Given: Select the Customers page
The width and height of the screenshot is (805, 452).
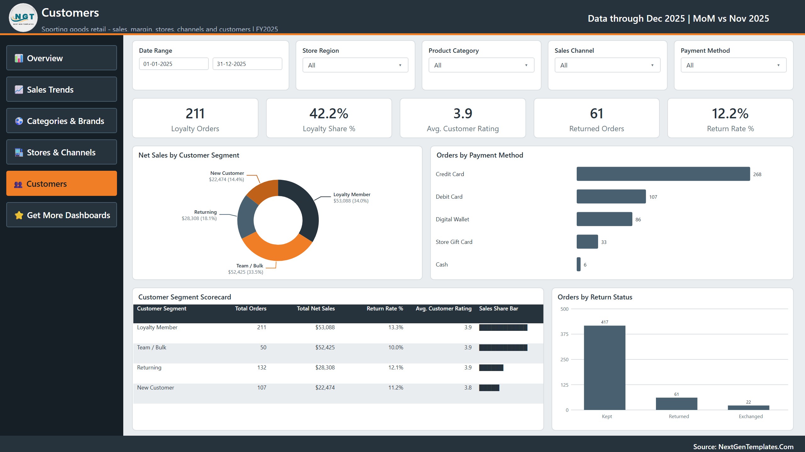Looking at the screenshot, I should pyautogui.click(x=62, y=183).
